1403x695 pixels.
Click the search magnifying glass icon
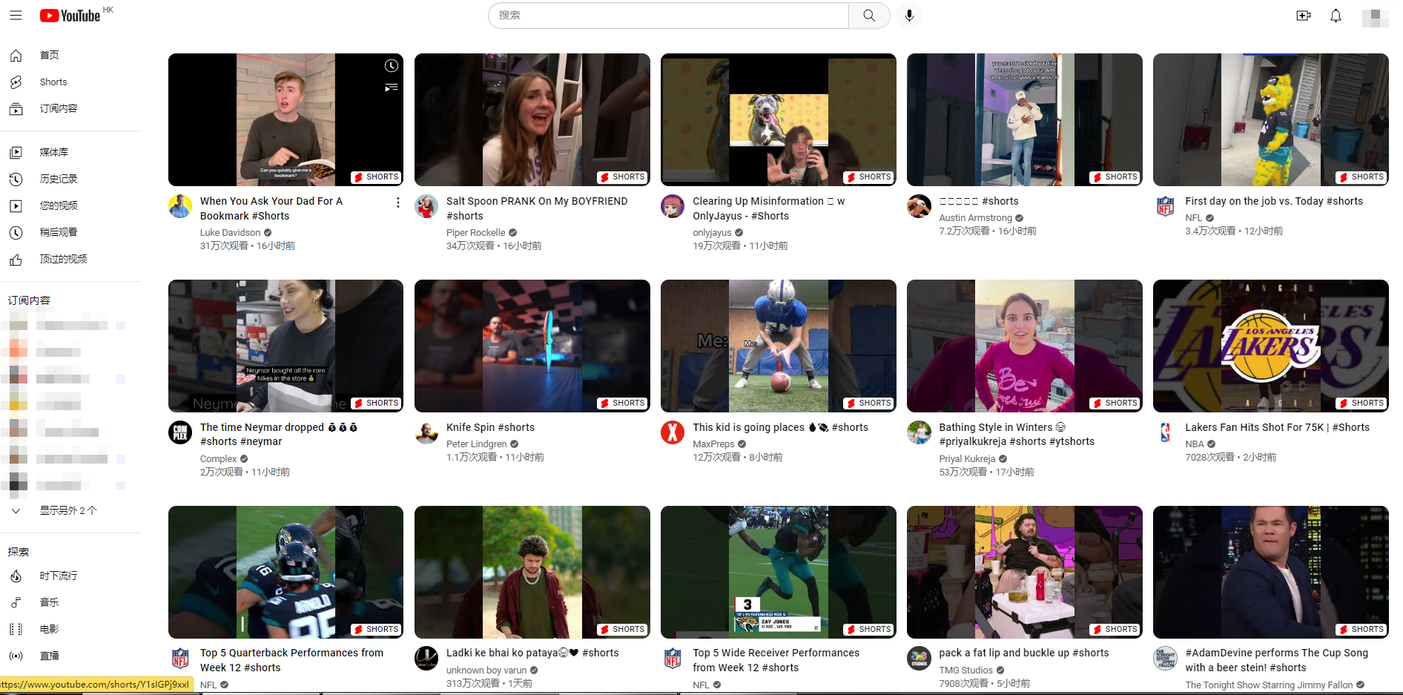[x=868, y=15]
